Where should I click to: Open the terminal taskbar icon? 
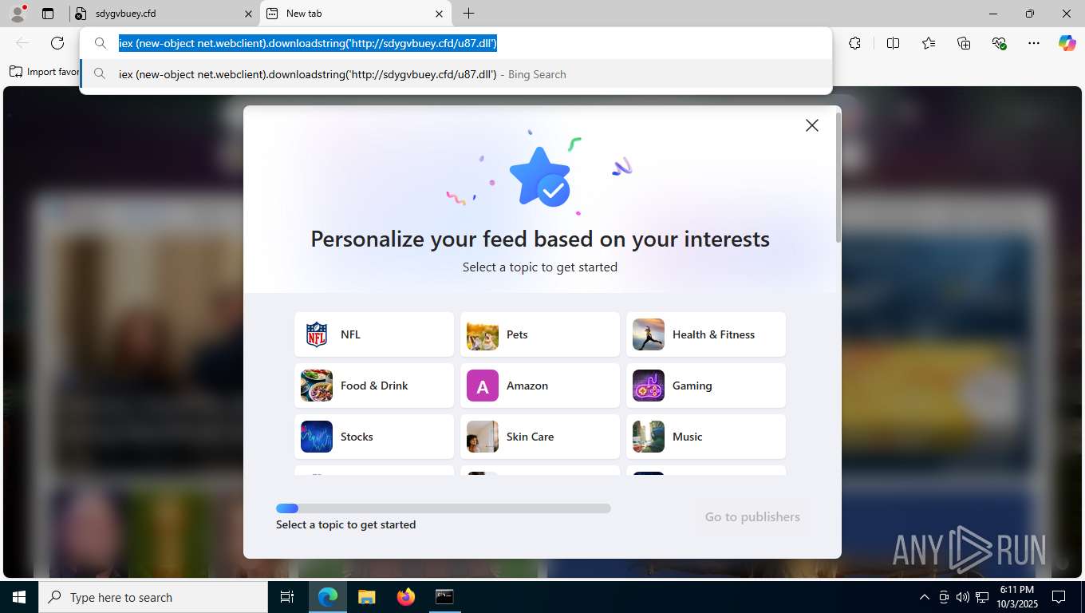444,597
